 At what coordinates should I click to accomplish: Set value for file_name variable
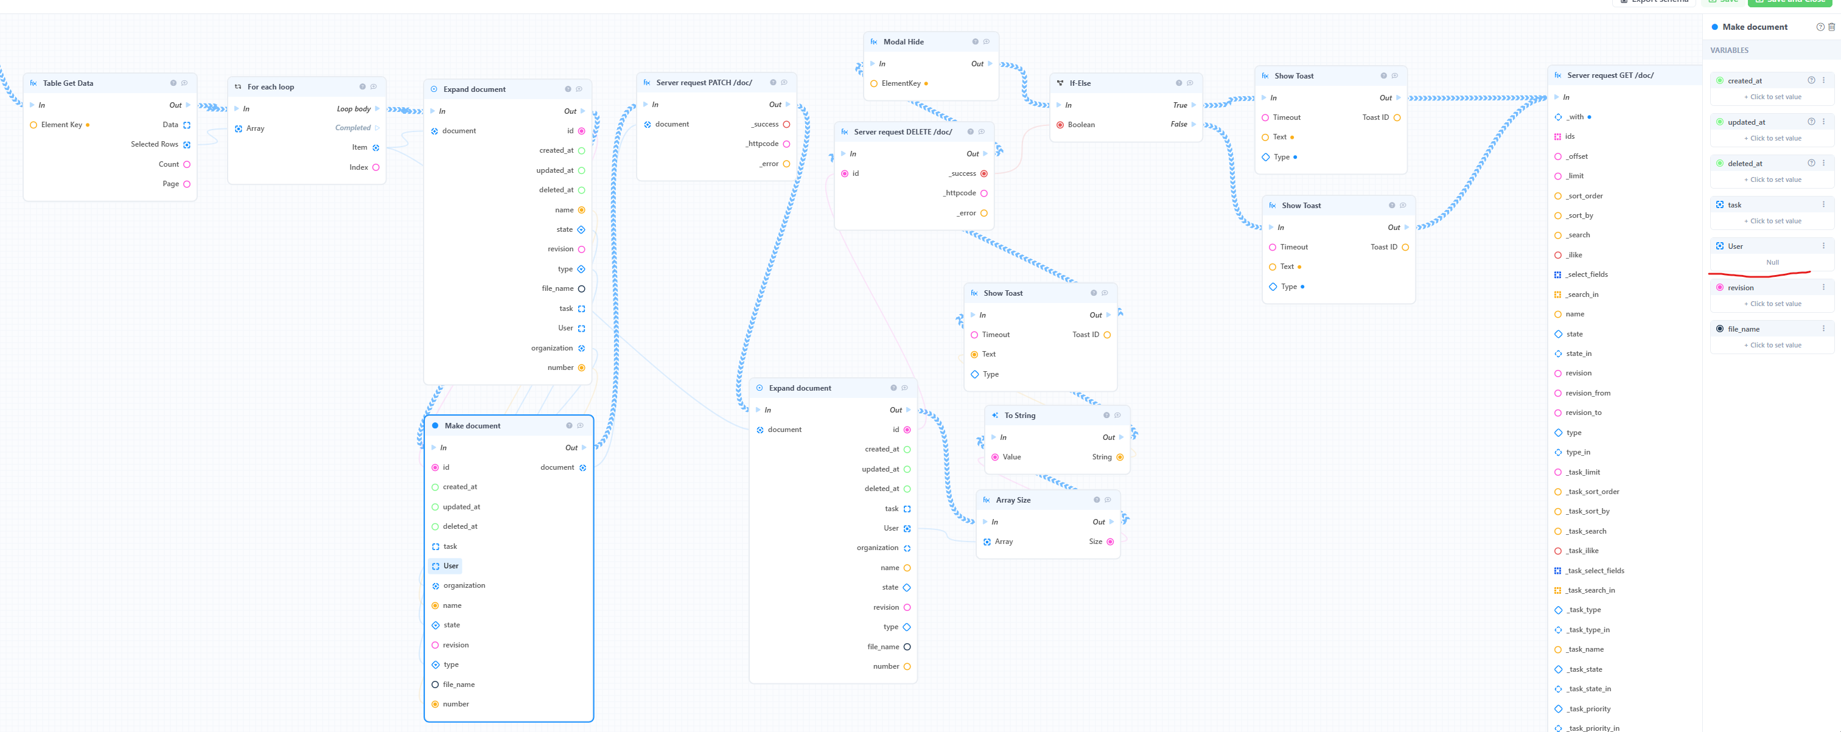[1772, 345]
